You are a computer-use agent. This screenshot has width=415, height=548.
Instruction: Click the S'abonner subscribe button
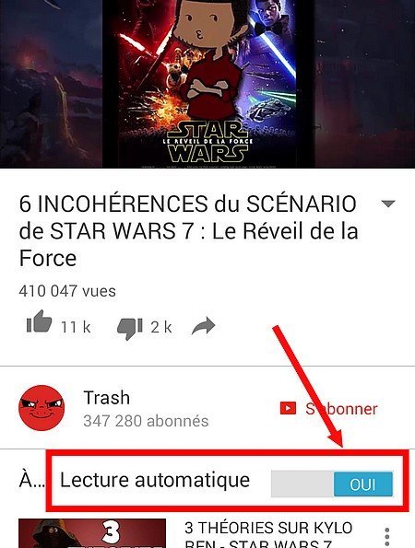(x=329, y=409)
